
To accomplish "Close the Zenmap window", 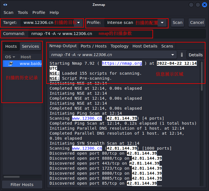I will 205,5.
